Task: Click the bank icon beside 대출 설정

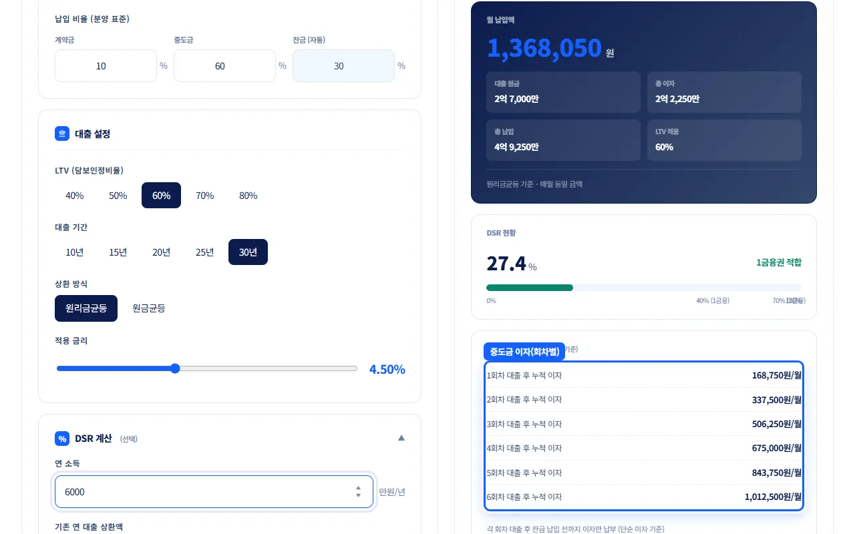Action: (62, 133)
